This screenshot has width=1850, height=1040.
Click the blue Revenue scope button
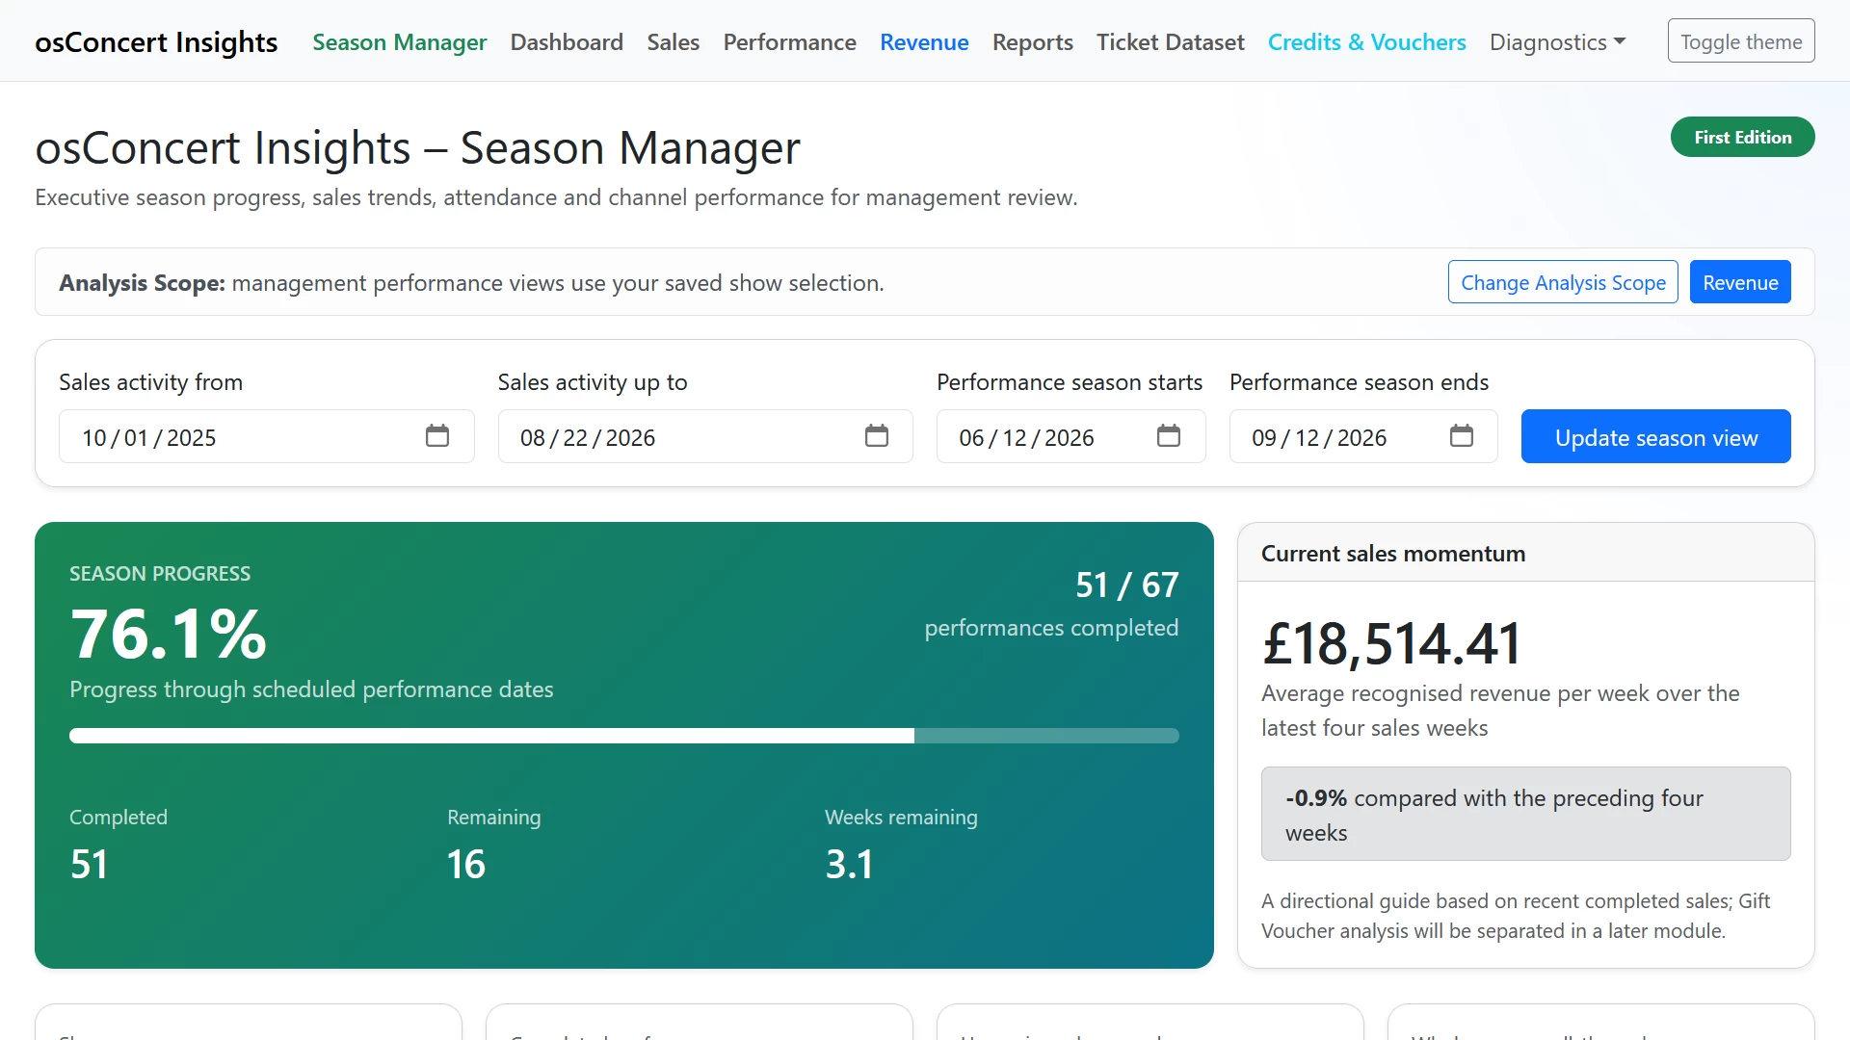[1740, 282]
